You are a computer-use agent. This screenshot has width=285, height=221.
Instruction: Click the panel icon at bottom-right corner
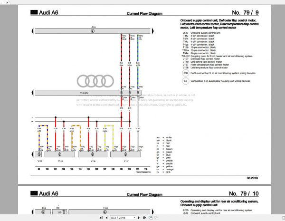point(284,218)
